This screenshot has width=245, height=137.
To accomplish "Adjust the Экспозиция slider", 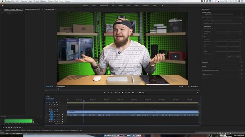I will point(227,39).
